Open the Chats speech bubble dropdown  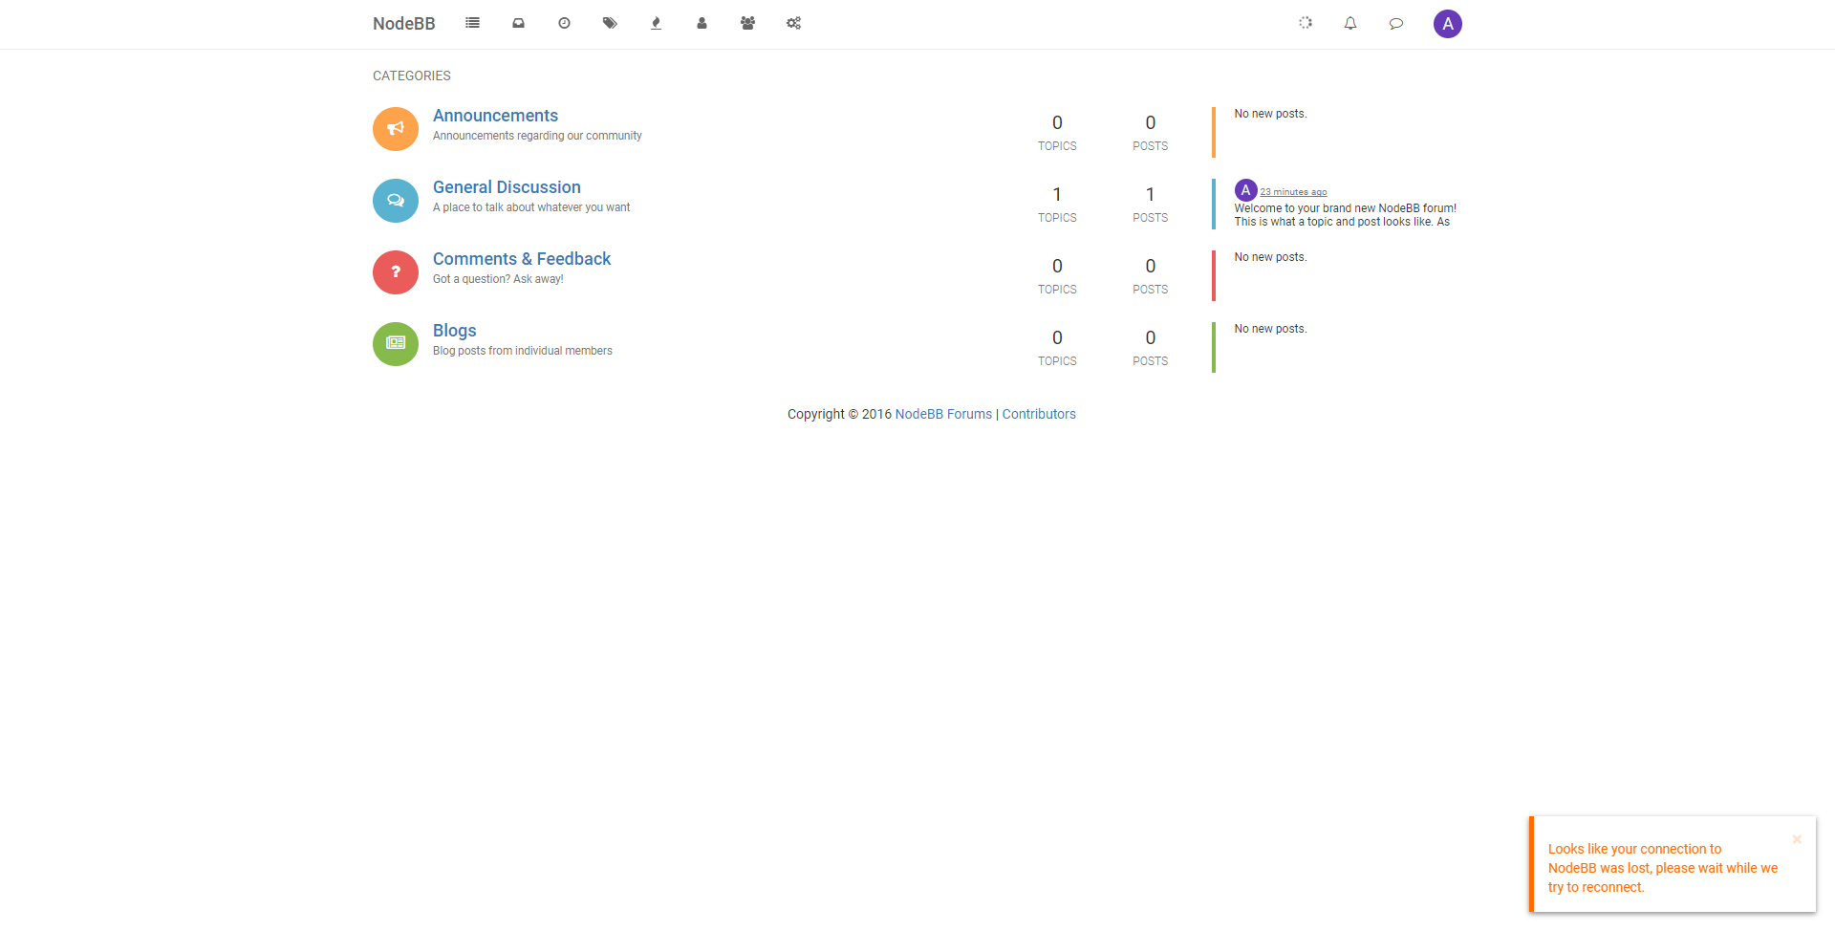click(1396, 23)
